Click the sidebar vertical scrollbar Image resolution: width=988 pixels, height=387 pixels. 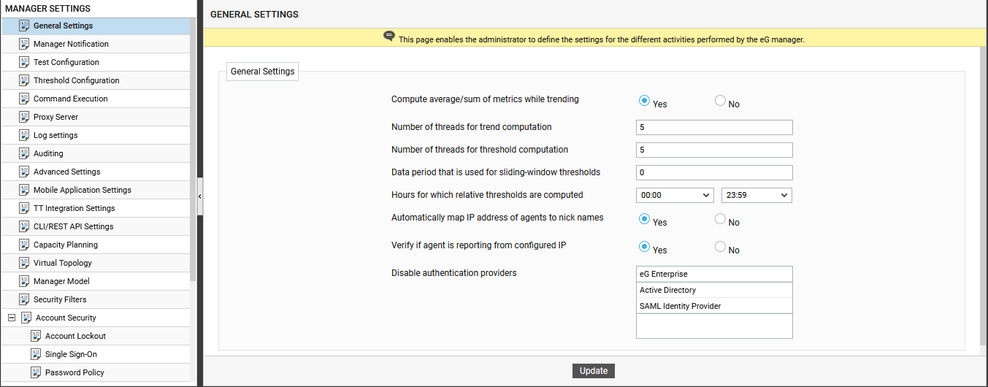193,146
